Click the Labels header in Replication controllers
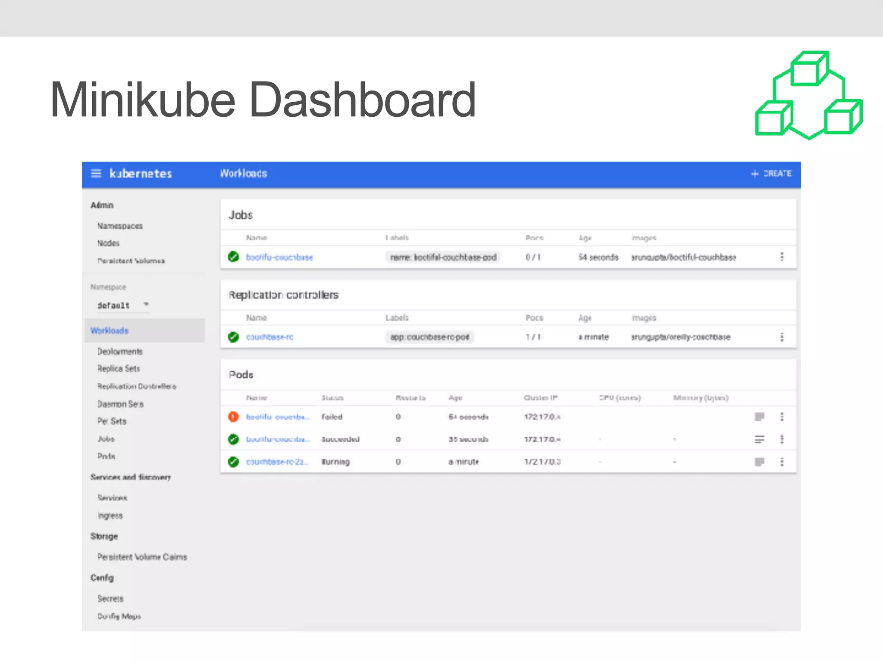 tap(397, 318)
